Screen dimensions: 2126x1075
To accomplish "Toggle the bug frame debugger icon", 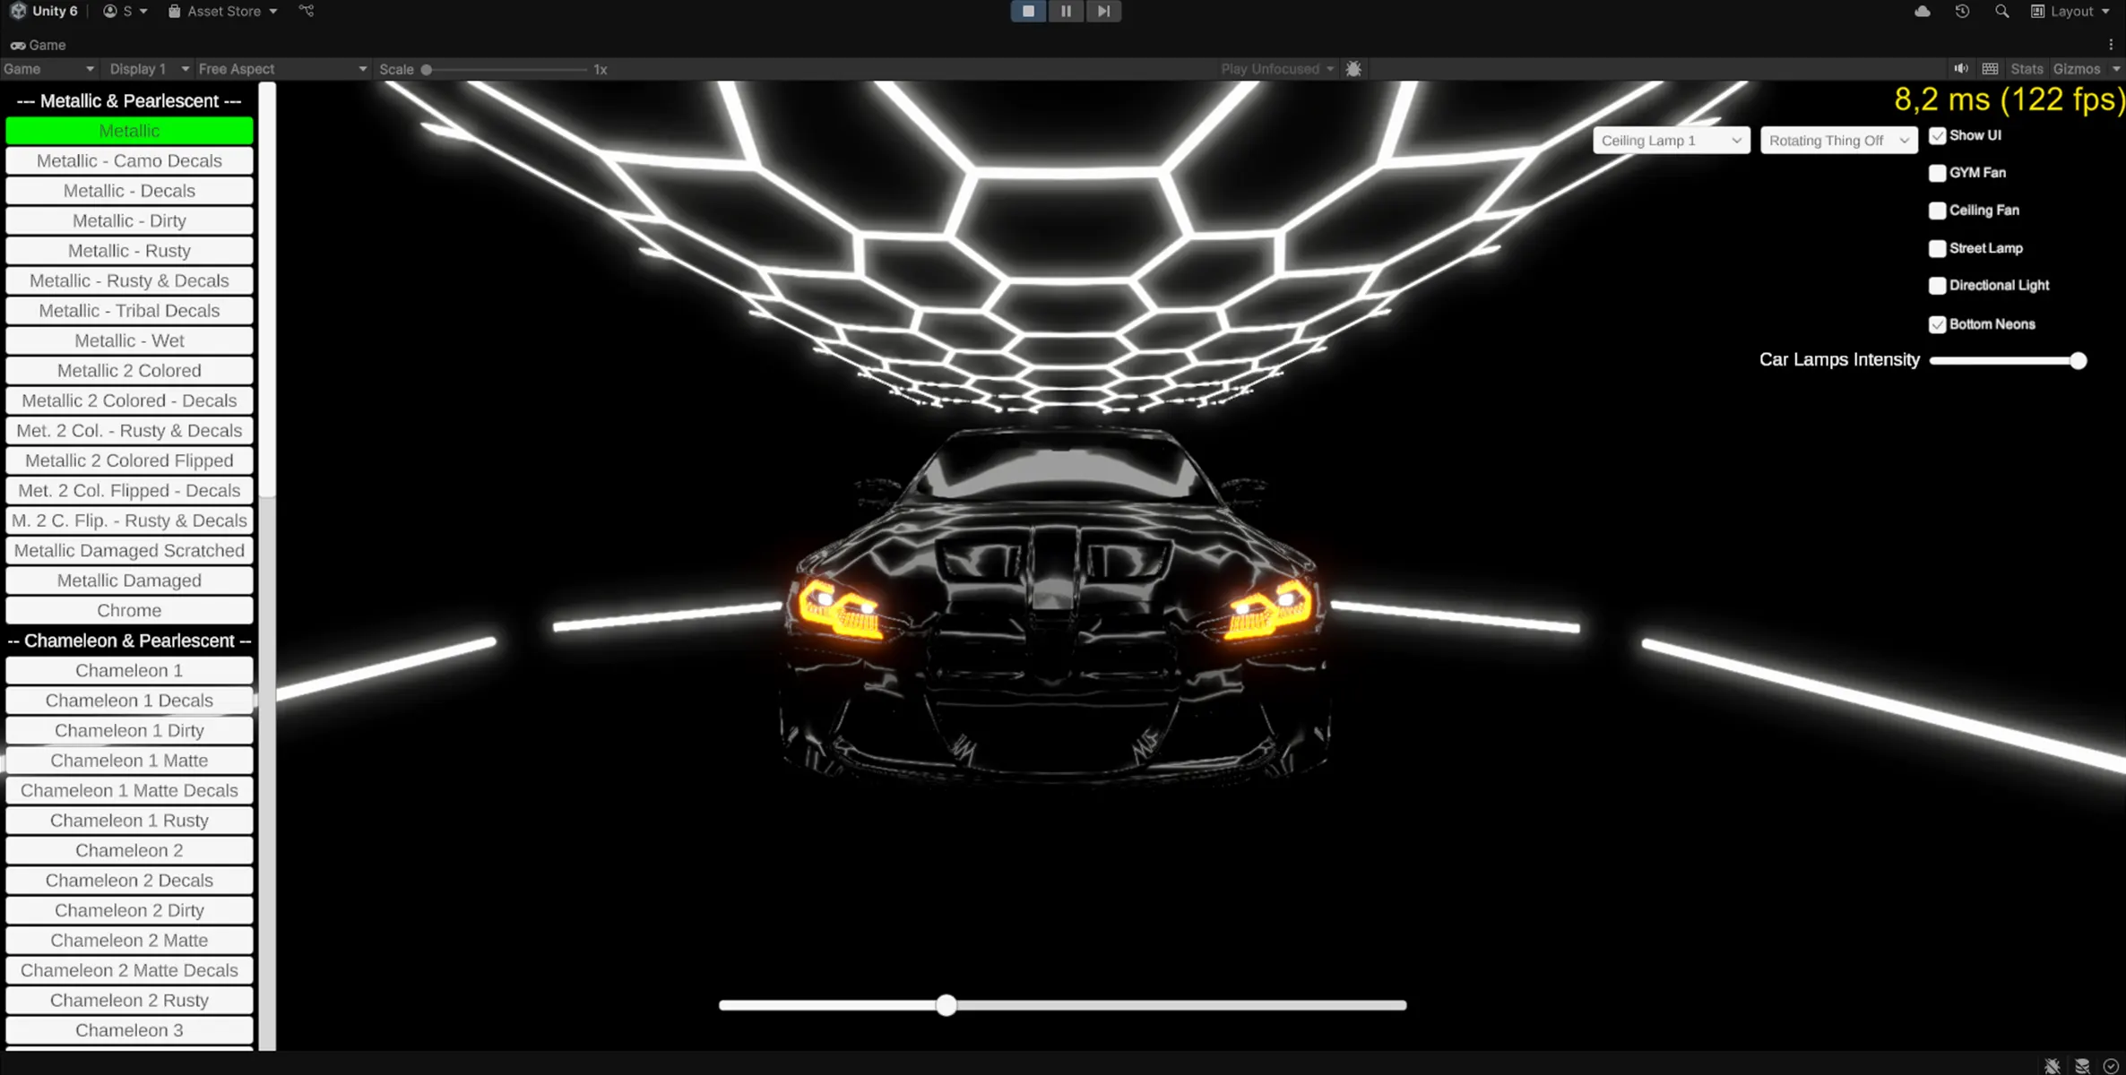I will (1353, 69).
